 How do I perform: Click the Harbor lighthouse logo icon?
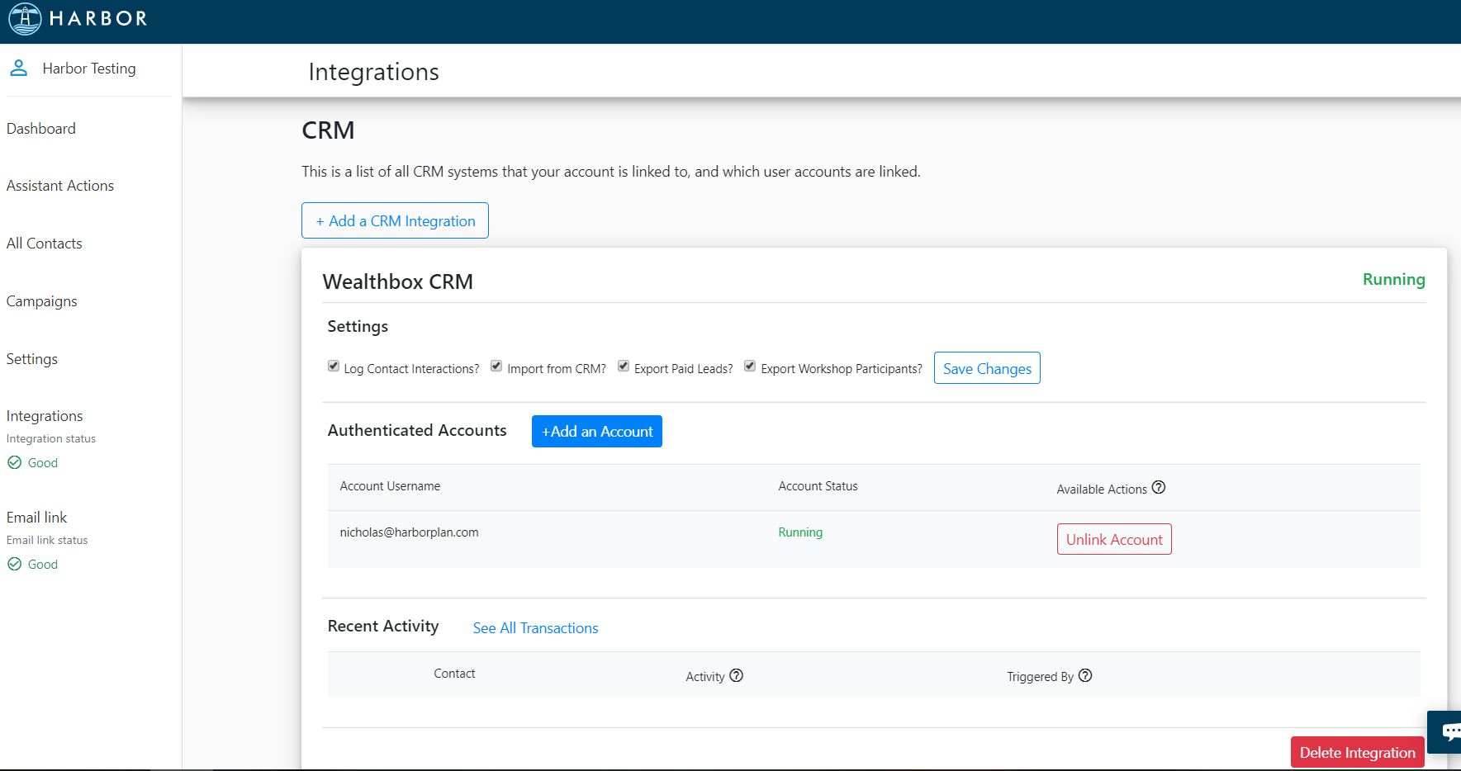point(25,19)
